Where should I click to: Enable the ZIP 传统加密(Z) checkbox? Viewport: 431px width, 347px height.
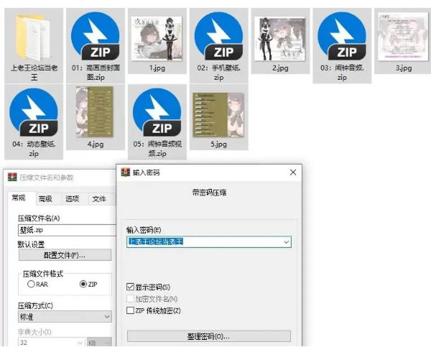130,311
